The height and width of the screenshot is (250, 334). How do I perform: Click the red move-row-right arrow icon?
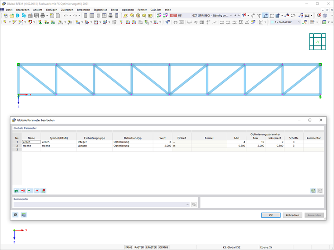tap(36, 191)
